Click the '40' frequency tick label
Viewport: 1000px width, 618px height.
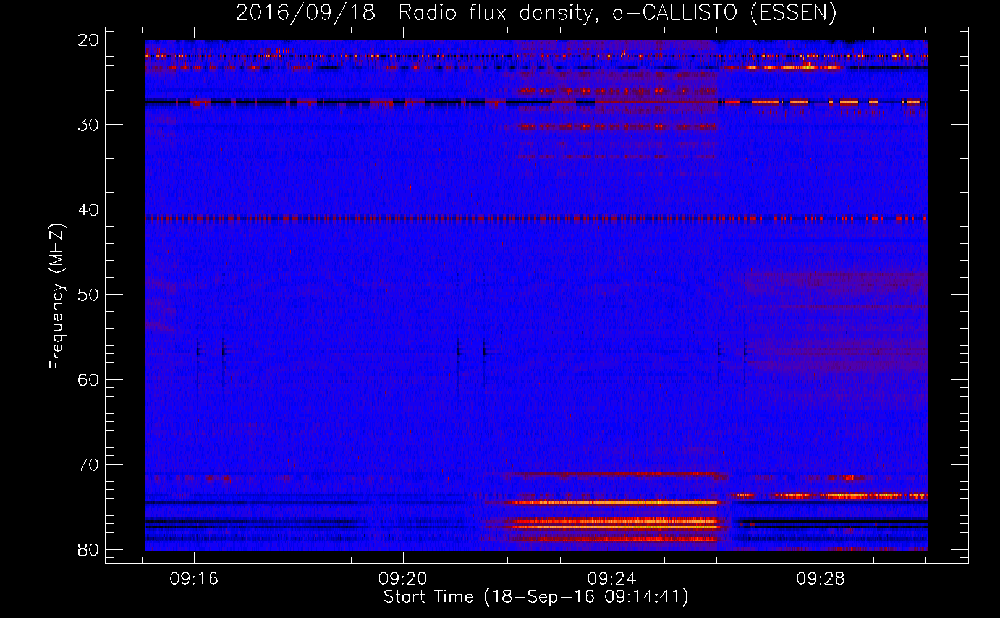coord(89,210)
